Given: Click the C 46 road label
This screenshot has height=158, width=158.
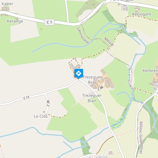Looking at the screenshot, I should point(100,88).
